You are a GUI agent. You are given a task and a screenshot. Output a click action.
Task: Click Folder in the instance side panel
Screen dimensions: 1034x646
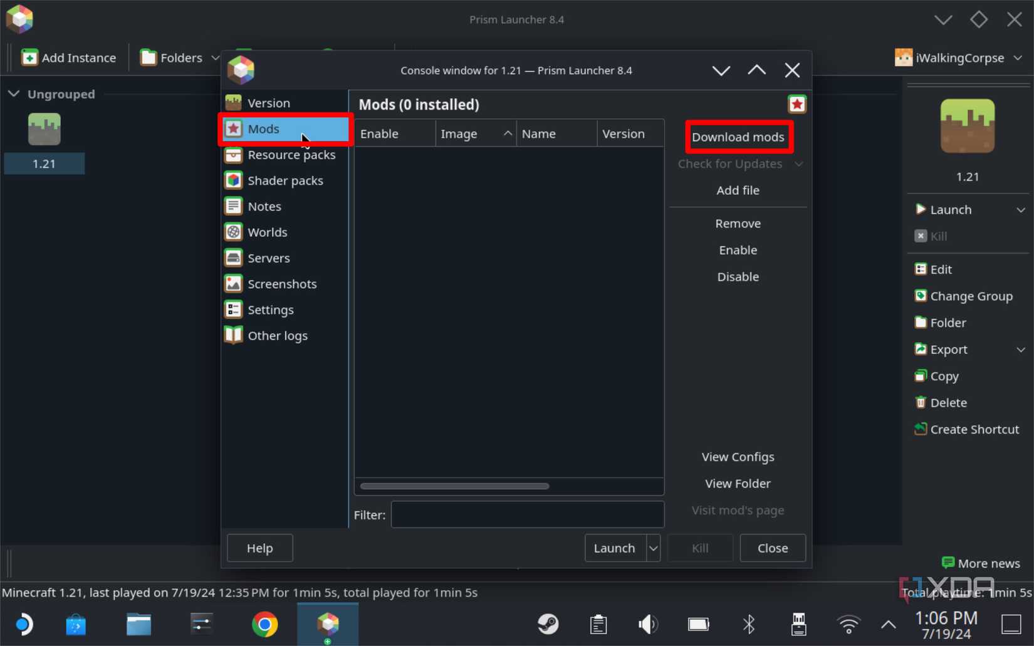940,323
